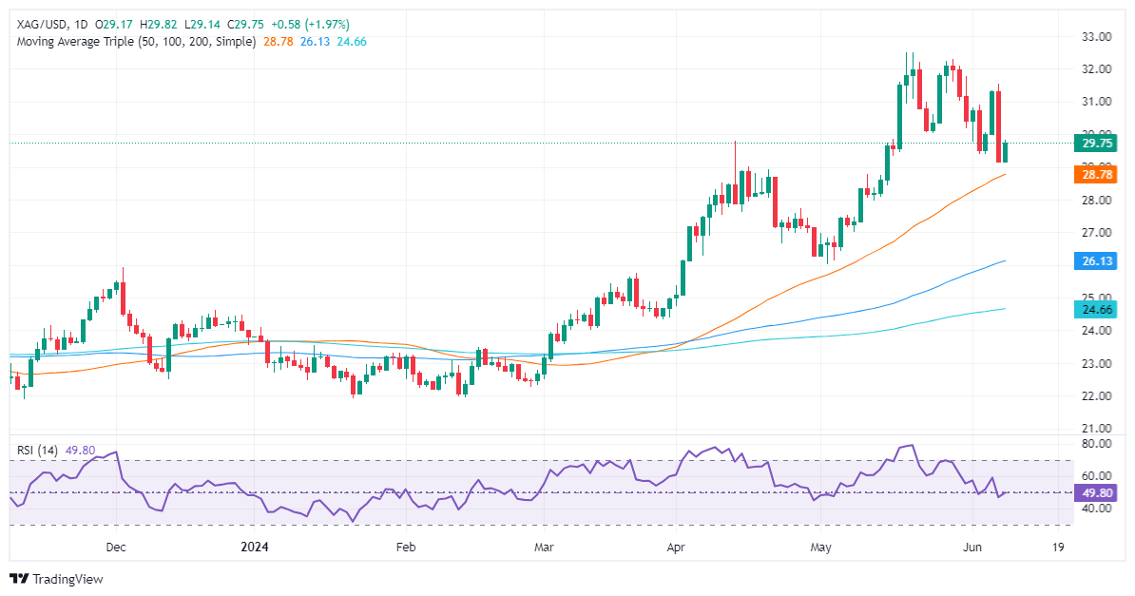Screen dimensions: 1135x596
Task: Click the TradingView logo icon
Action: [18, 579]
